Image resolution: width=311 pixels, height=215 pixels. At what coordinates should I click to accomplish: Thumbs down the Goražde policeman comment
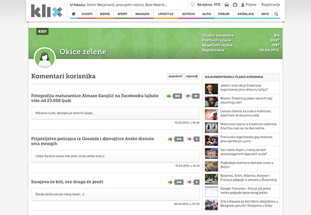pos(188,139)
